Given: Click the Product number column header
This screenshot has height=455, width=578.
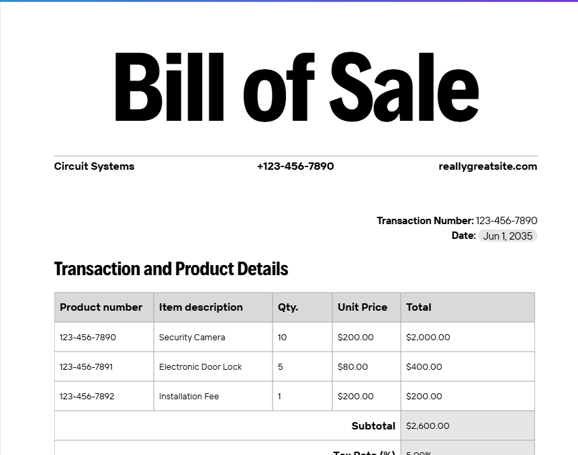Looking at the screenshot, I should pyautogui.click(x=104, y=307).
